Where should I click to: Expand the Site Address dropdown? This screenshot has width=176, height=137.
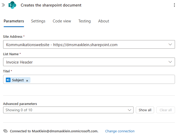(x=170, y=45)
